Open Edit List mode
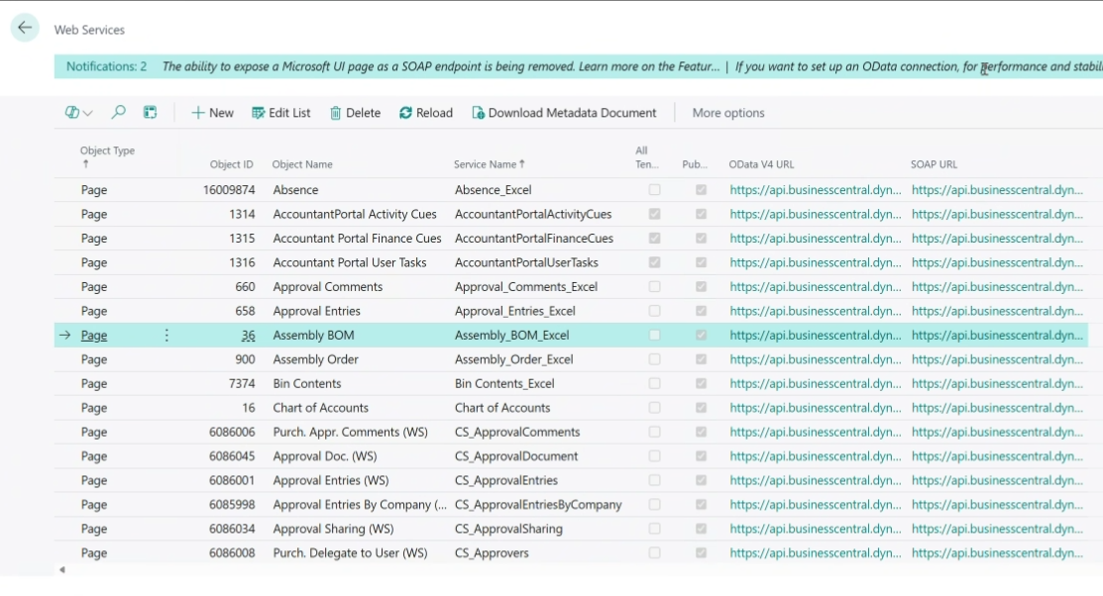1103x596 pixels. (x=280, y=113)
